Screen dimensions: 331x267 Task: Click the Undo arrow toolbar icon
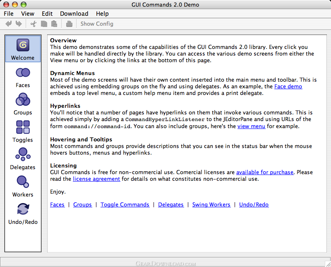click(x=9, y=24)
